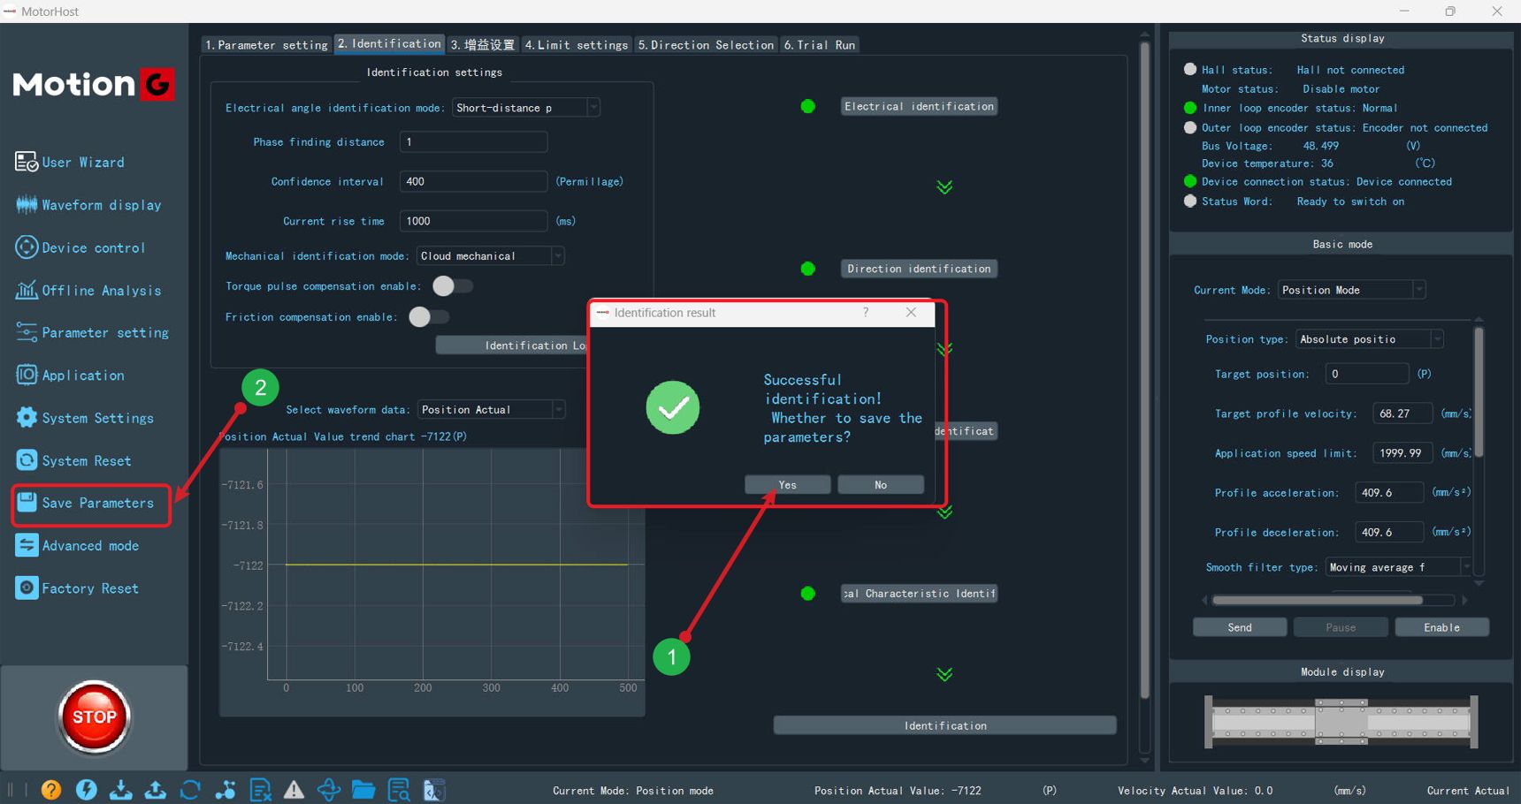Click the bottom Identification button
Screen dimensions: 1521x804
[944, 725]
